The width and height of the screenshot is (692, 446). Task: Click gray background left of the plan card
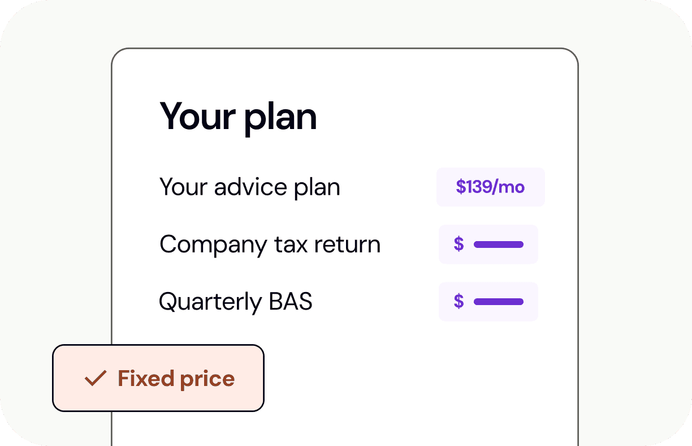tap(57, 198)
